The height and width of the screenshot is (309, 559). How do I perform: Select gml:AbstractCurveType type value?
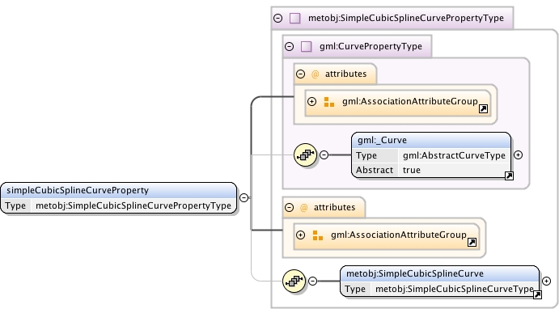tap(454, 155)
